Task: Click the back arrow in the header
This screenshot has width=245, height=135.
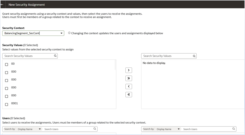Action: 2,4
